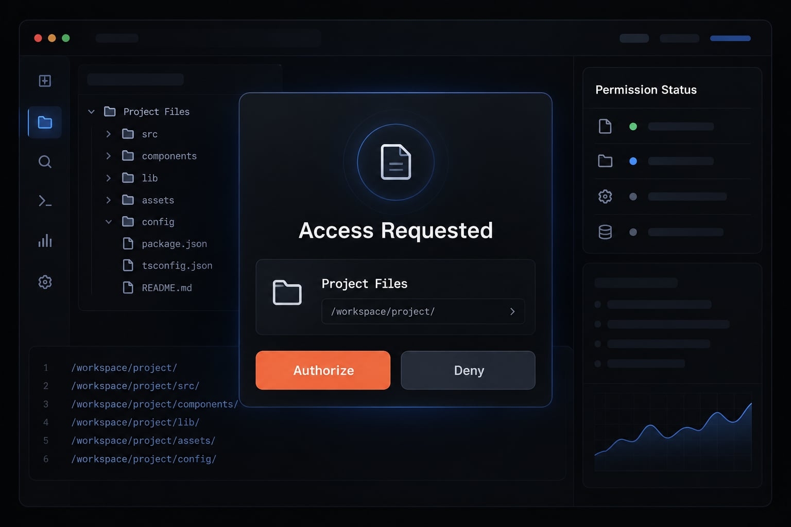The height and width of the screenshot is (527, 791).
Task: Select README.md in the file tree
Action: pos(167,288)
